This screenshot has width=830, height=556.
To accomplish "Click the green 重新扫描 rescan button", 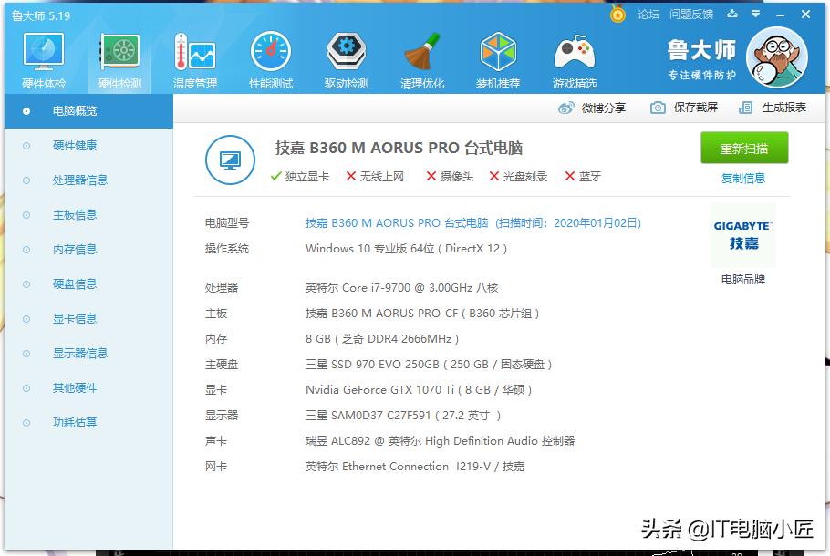I will [x=744, y=148].
